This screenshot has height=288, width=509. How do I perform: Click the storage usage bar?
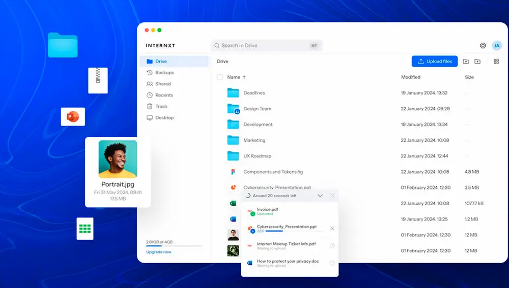[174, 246]
